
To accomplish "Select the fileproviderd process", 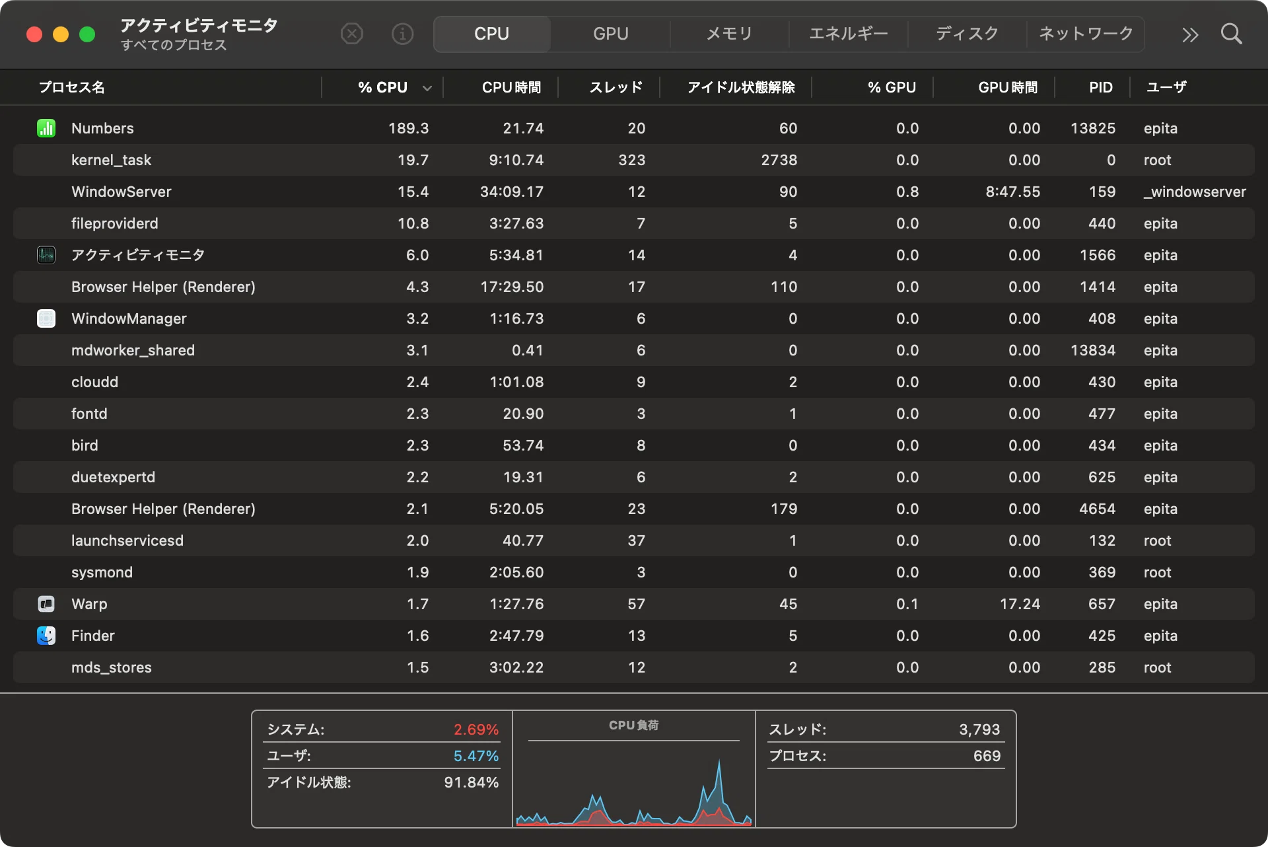I will pos(634,223).
